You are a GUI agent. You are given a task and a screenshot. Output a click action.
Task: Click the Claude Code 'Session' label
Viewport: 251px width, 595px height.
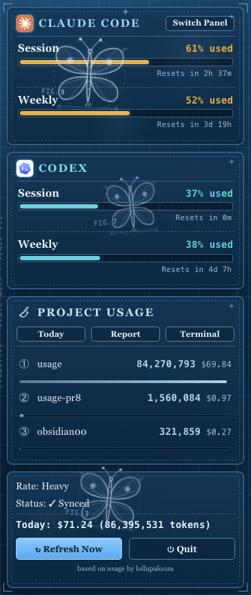point(39,48)
